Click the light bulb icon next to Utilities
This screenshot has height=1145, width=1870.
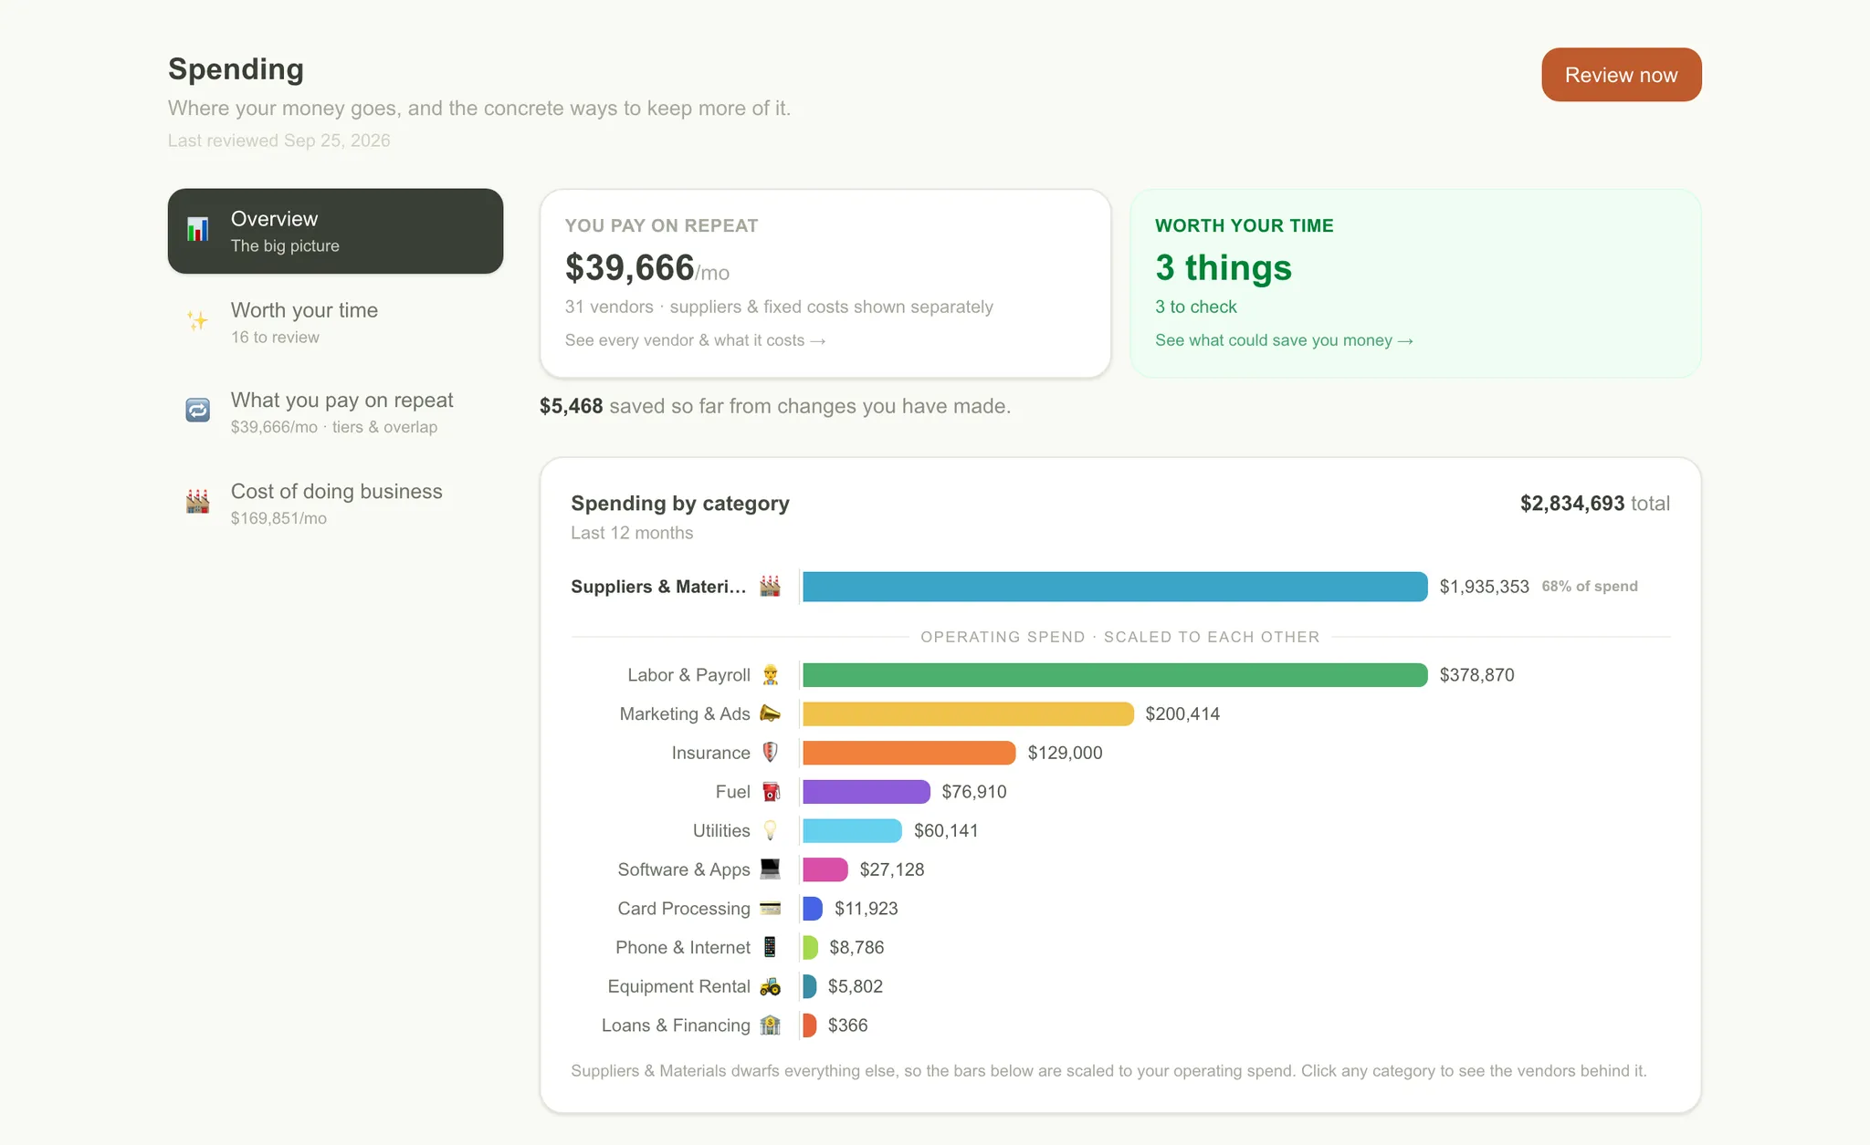[x=770, y=830]
